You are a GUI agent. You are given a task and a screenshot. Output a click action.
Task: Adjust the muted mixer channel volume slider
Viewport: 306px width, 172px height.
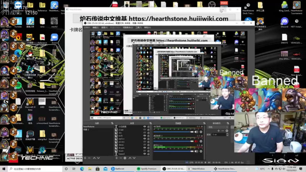click(x=173, y=141)
